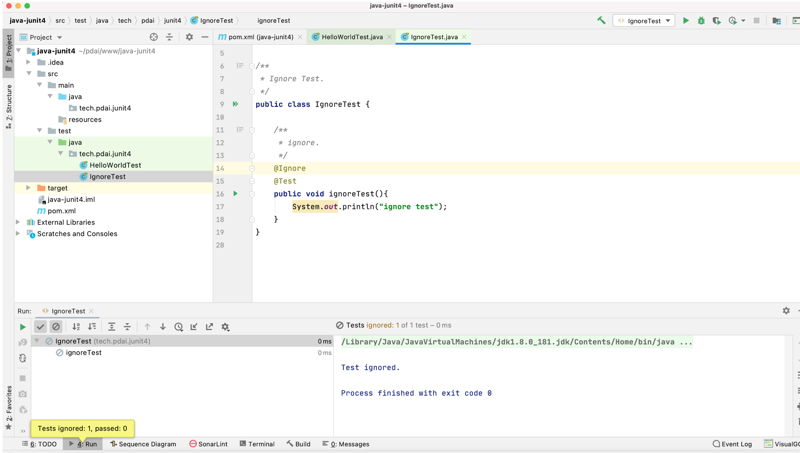This screenshot has width=800, height=453.
Task: Toggle Show Ignored tests button
Action: click(56, 327)
